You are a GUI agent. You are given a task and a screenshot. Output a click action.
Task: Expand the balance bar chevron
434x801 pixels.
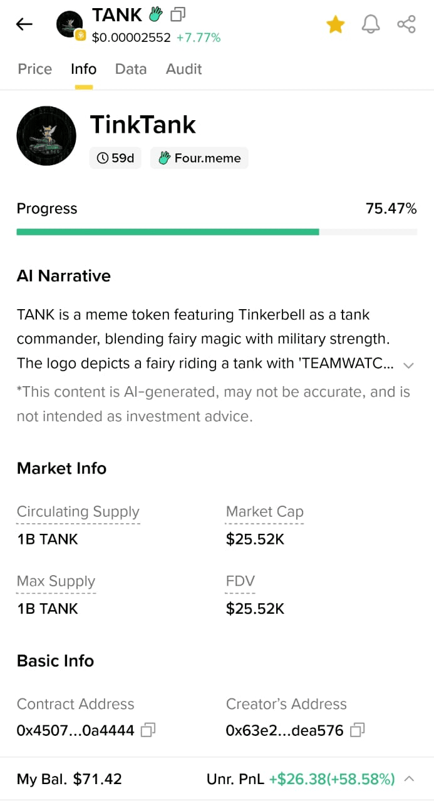pyautogui.click(x=410, y=778)
